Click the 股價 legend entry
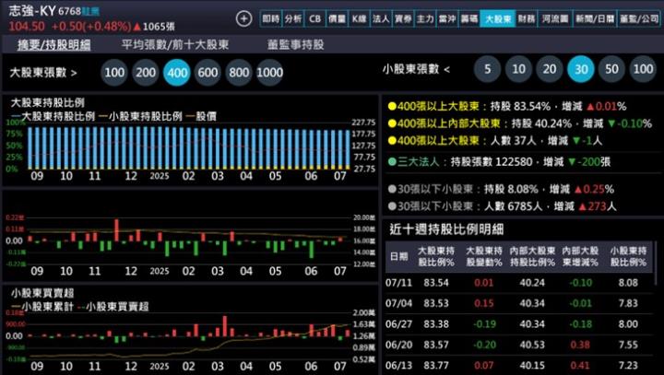The image size is (664, 375). (201, 116)
